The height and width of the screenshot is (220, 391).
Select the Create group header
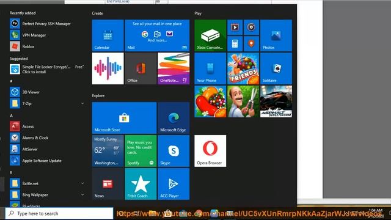tap(97, 13)
